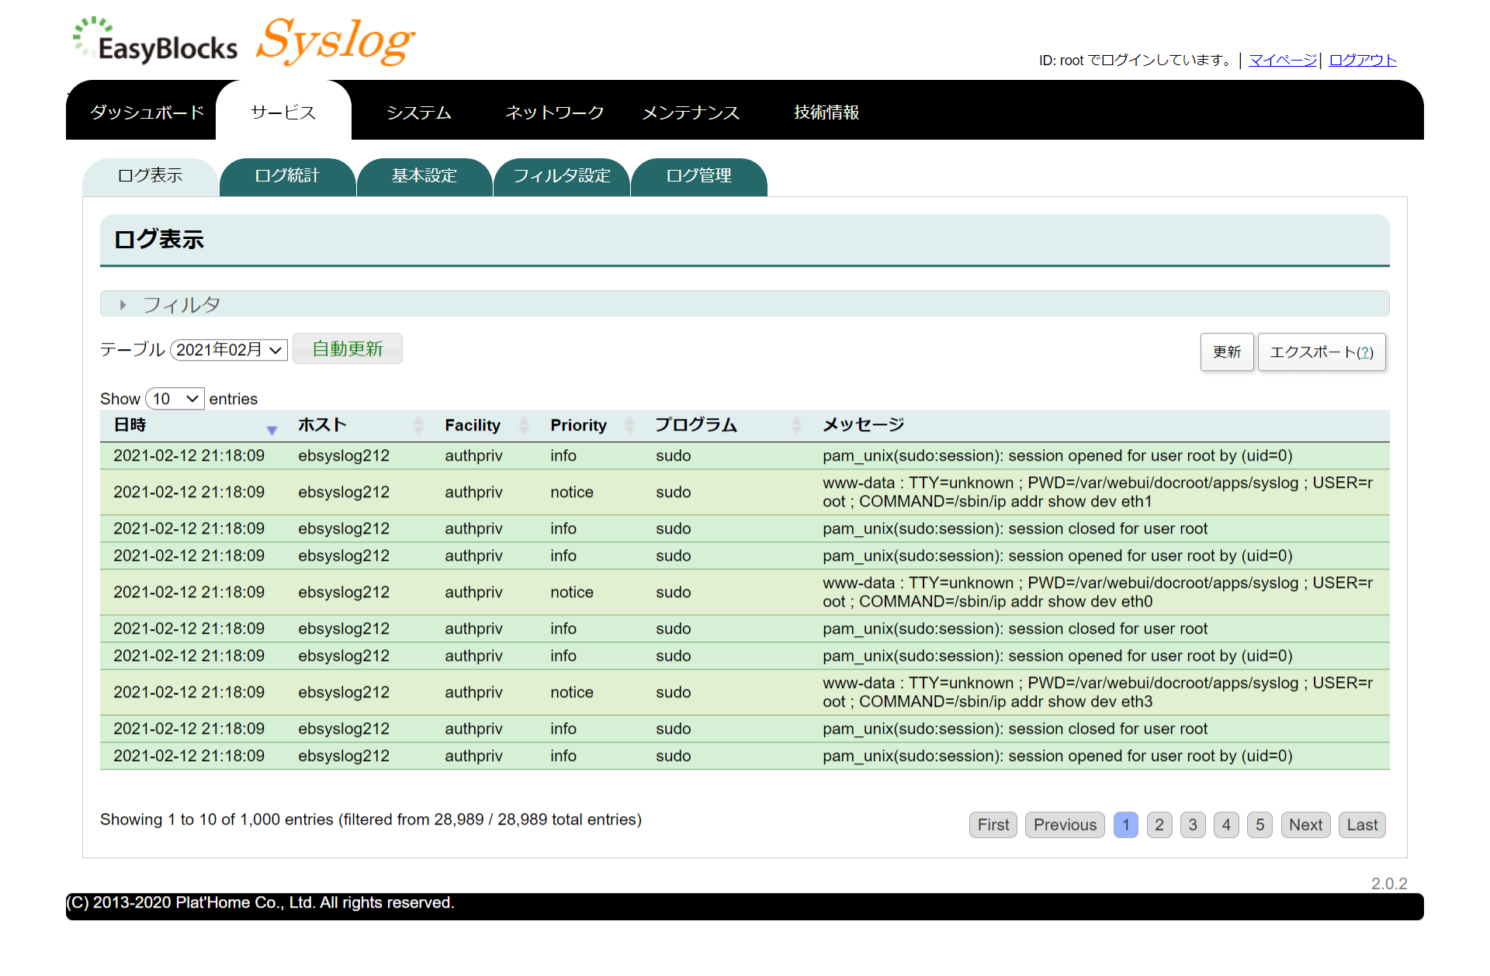1490x976 pixels.
Task: Go to the Previous page
Action: 1065,825
